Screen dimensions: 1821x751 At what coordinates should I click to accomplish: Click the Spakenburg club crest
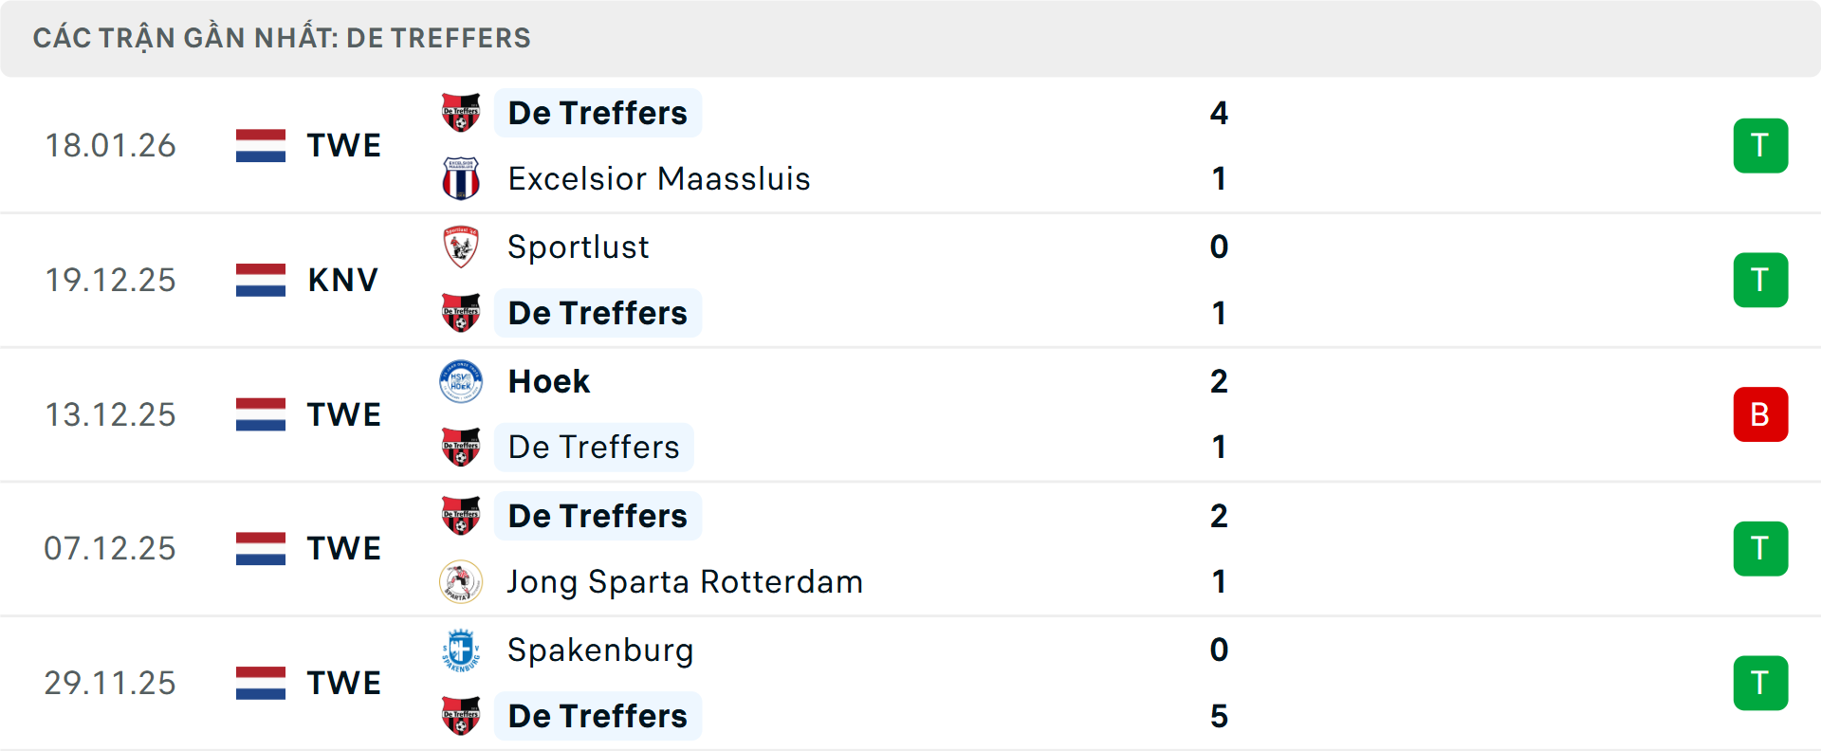461,650
